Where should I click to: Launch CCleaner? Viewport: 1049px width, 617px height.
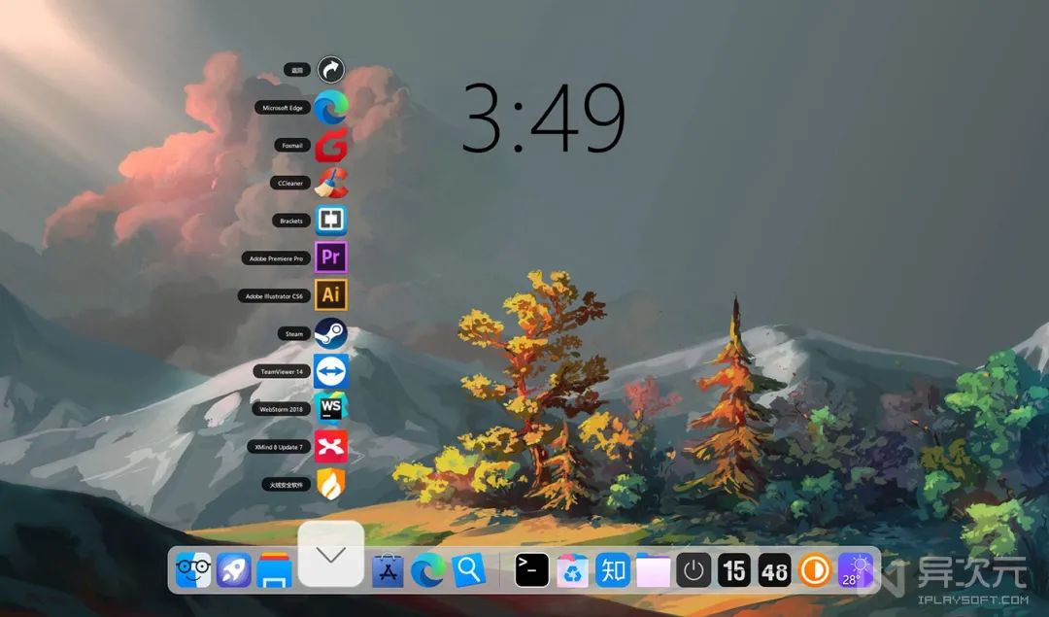coord(330,183)
